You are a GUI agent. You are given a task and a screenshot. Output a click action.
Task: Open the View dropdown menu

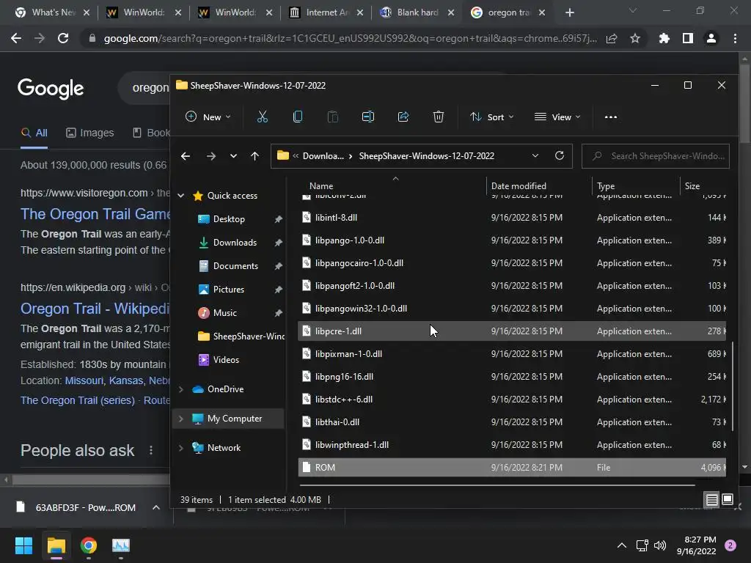(x=557, y=117)
